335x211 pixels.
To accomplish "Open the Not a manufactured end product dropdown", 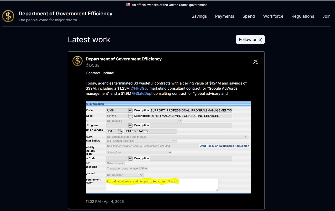I will [177, 137].
